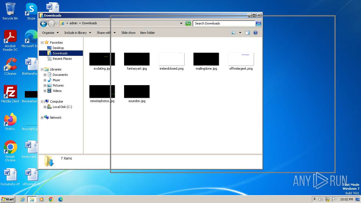Click the Slide show button
This screenshot has width=361, height=203.
click(128, 33)
